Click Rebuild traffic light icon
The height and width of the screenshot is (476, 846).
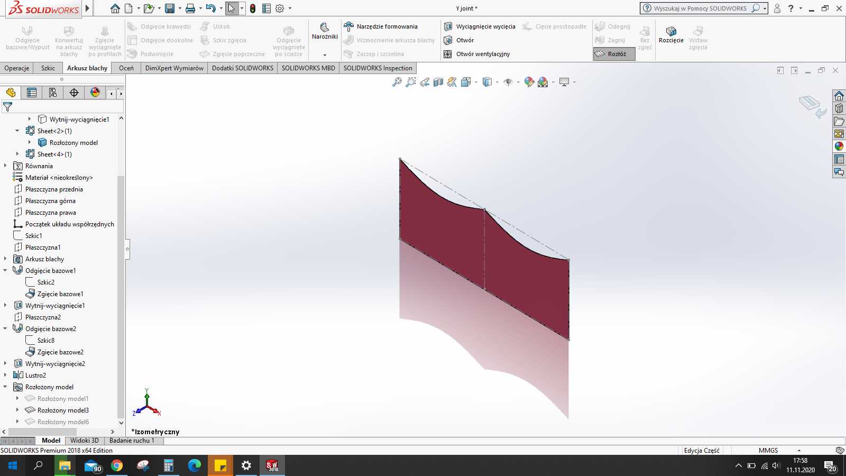[x=253, y=8]
